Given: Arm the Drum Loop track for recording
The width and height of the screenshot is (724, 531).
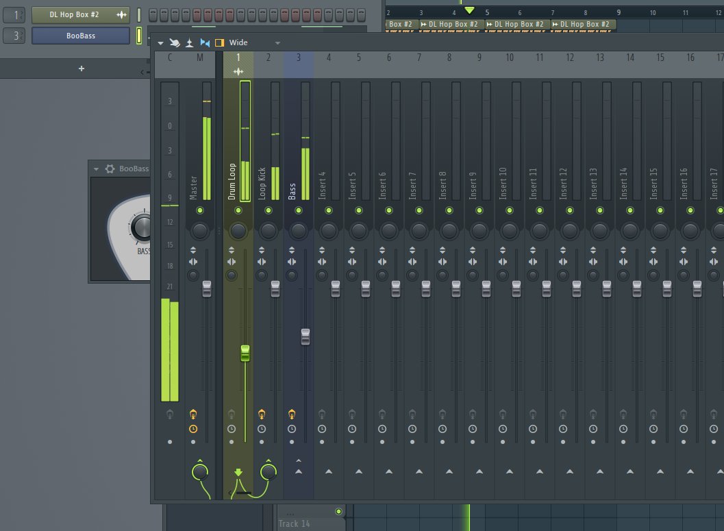Looking at the screenshot, I should (232, 414).
